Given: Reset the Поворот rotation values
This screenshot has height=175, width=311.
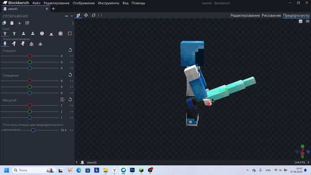Looking at the screenshot, I should pos(70,50).
